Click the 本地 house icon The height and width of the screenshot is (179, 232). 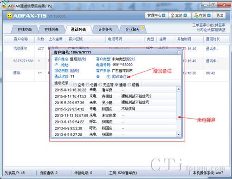[173, 15]
